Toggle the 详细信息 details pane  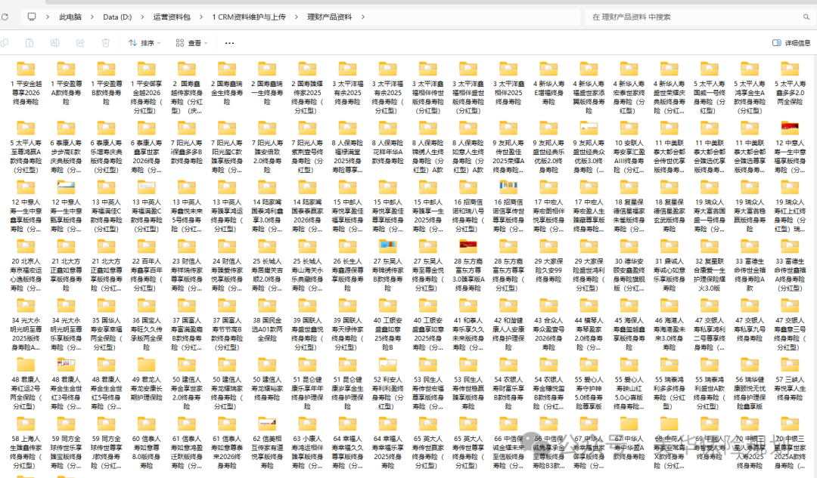[791, 42]
